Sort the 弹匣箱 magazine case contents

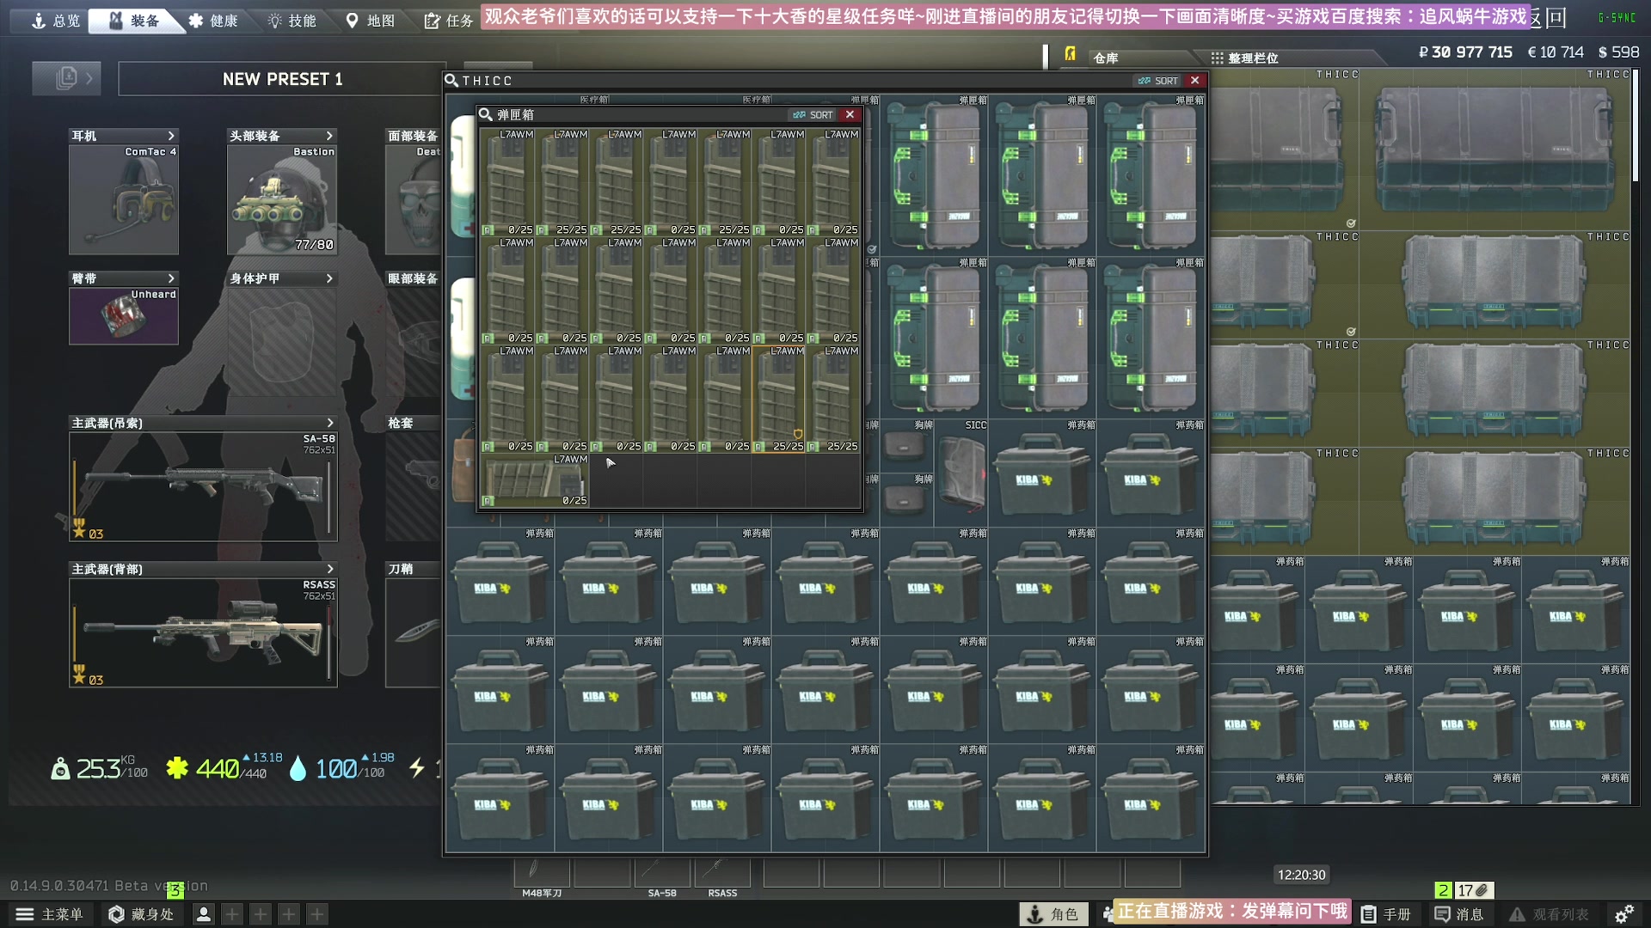813,114
